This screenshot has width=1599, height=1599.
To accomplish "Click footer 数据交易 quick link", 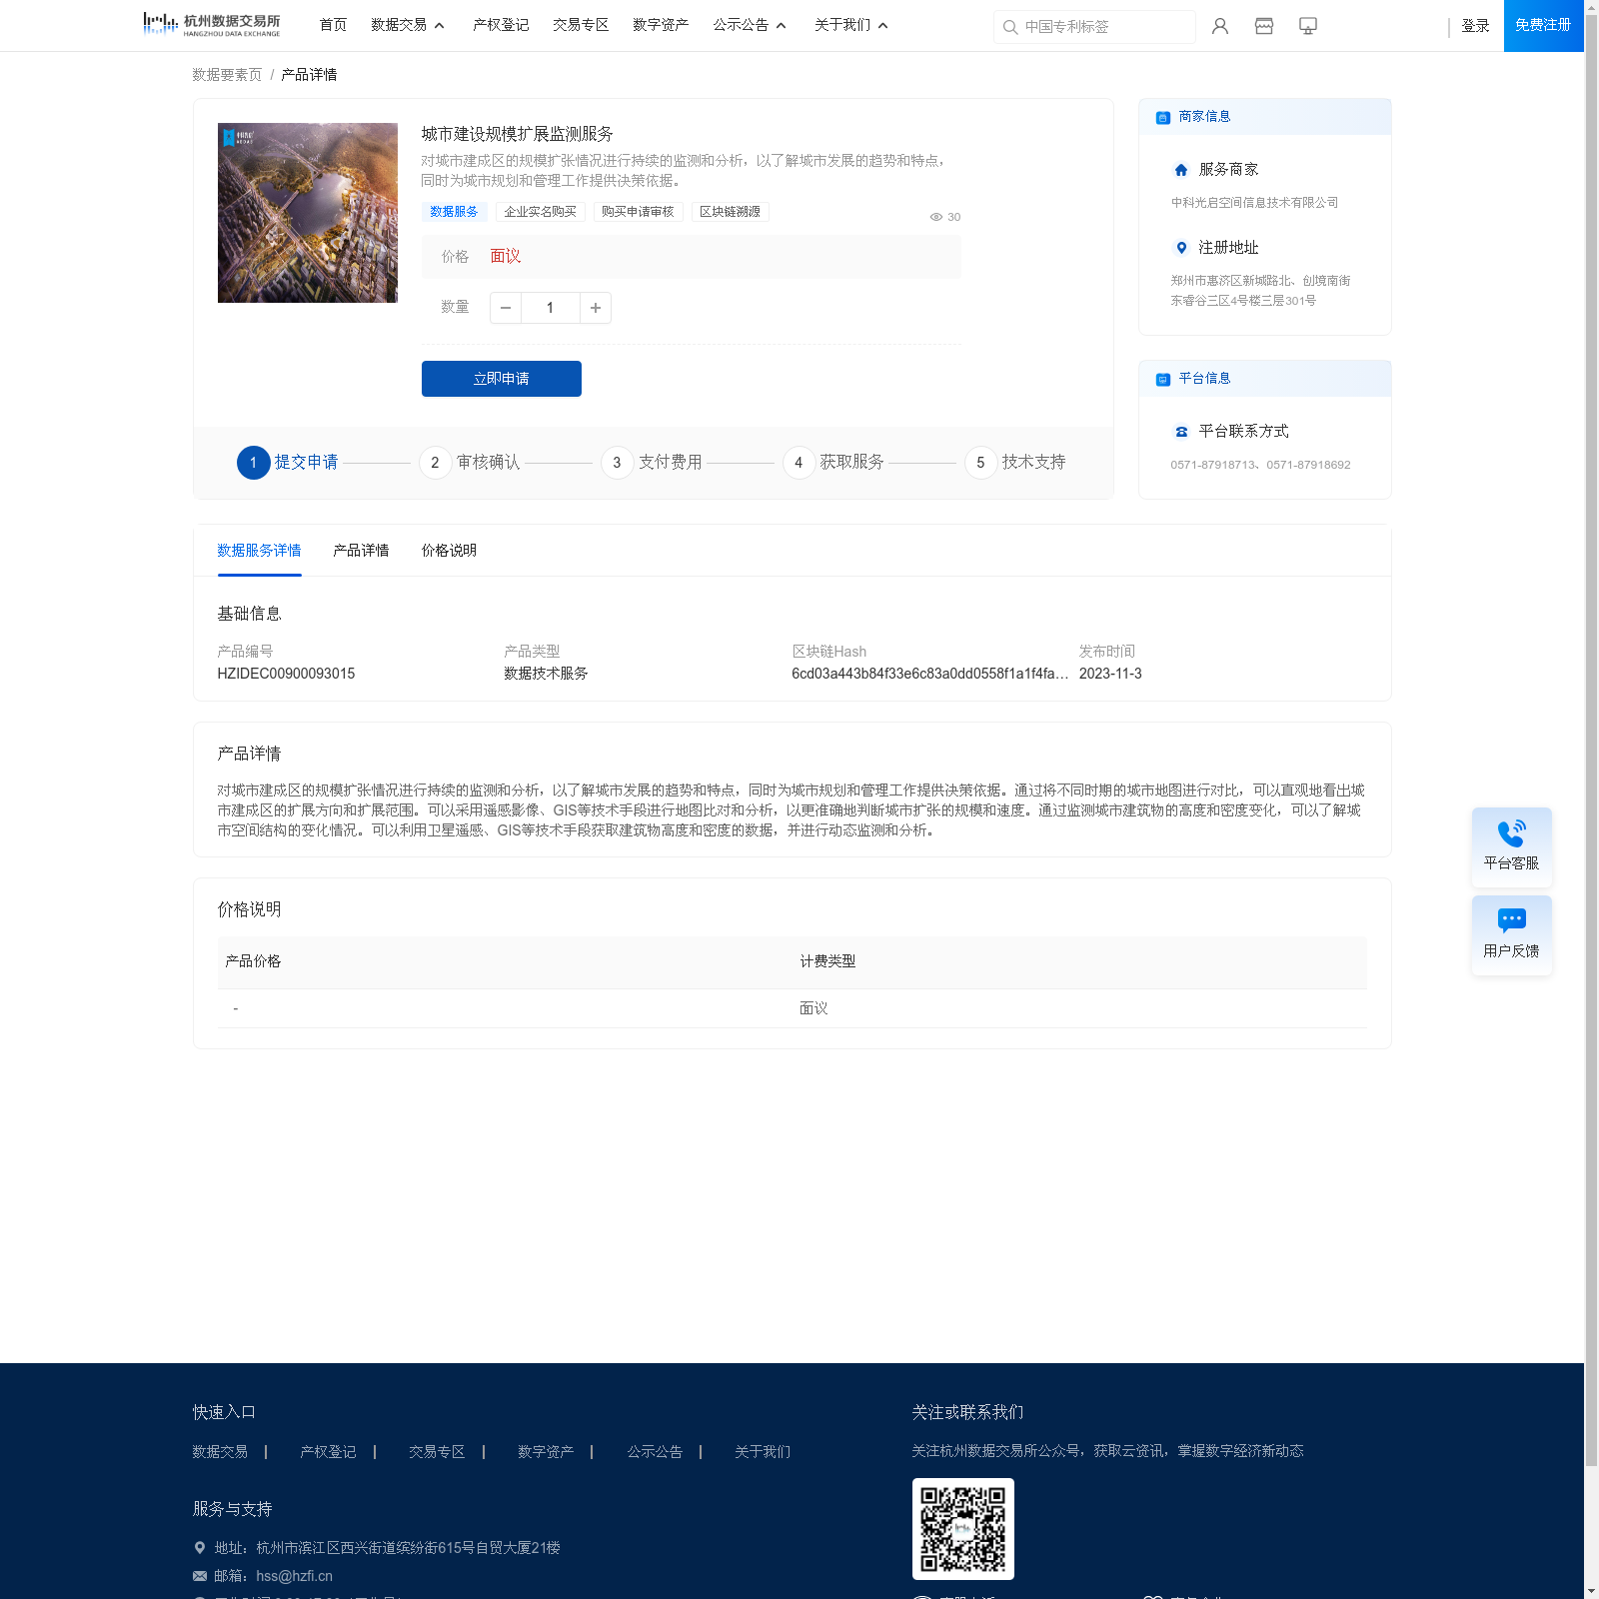I will point(220,1452).
